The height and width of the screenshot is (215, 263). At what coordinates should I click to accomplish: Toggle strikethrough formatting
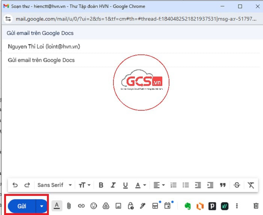pos(237,185)
